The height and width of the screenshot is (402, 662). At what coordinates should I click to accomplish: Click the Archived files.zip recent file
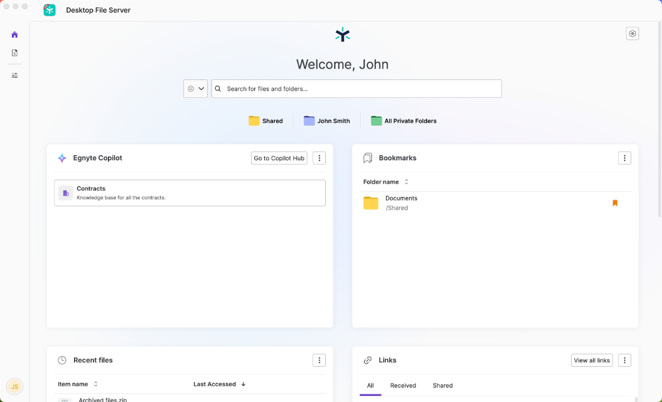103,399
